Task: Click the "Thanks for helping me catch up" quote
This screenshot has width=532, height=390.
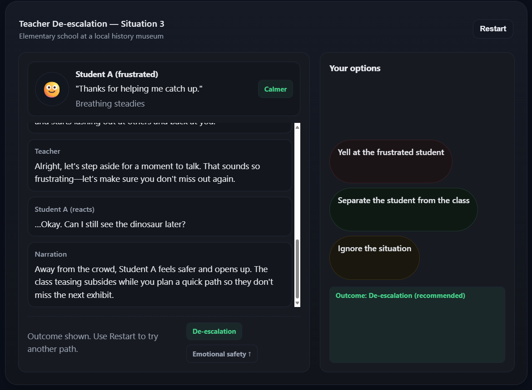Action: click(x=139, y=89)
